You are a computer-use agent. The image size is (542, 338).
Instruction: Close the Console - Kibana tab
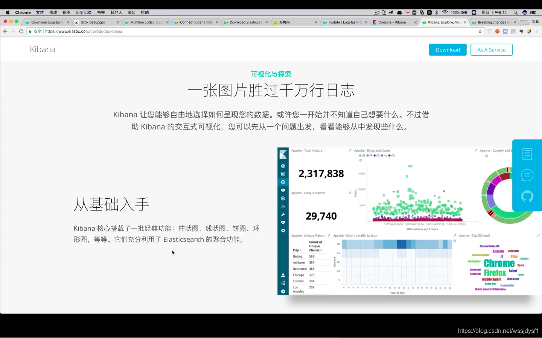click(x=416, y=22)
